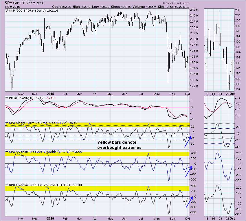Click the 14 date label at the zoom panel bottom

pos(213,218)
